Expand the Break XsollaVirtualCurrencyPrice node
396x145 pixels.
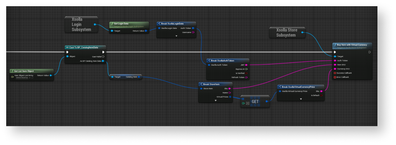pos(300,99)
